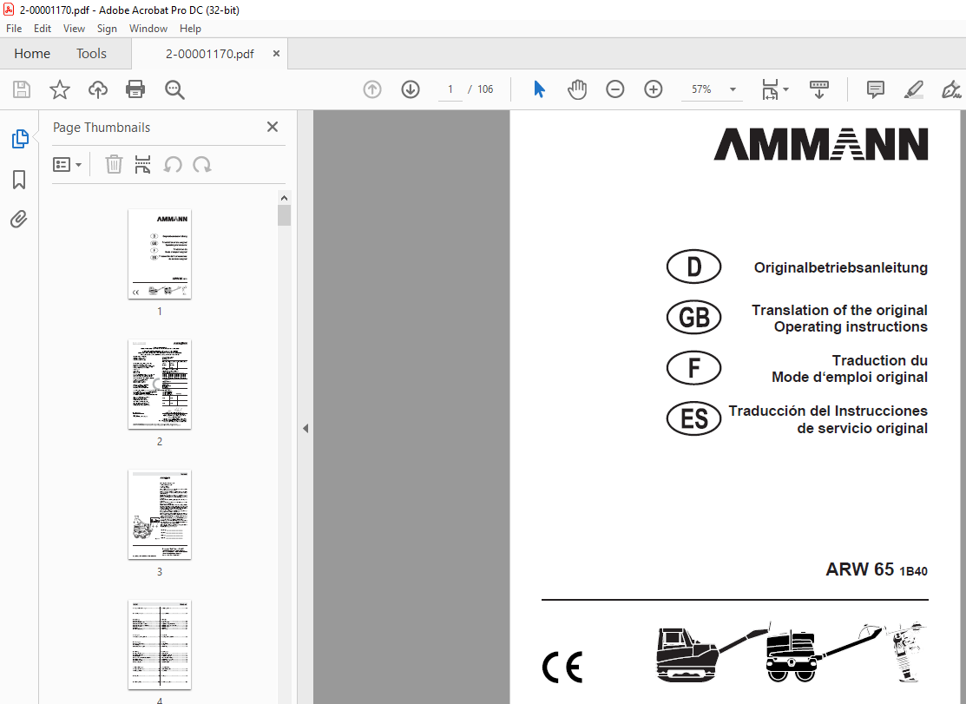Select the Hand pan tool

[577, 89]
